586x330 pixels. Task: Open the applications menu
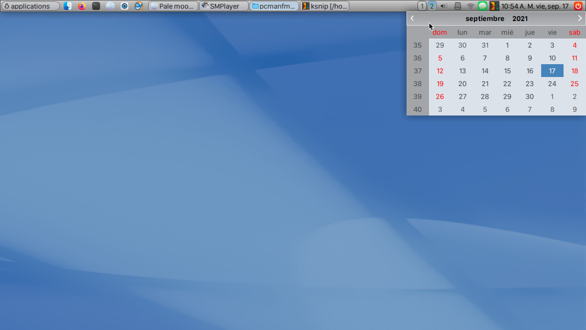point(30,6)
